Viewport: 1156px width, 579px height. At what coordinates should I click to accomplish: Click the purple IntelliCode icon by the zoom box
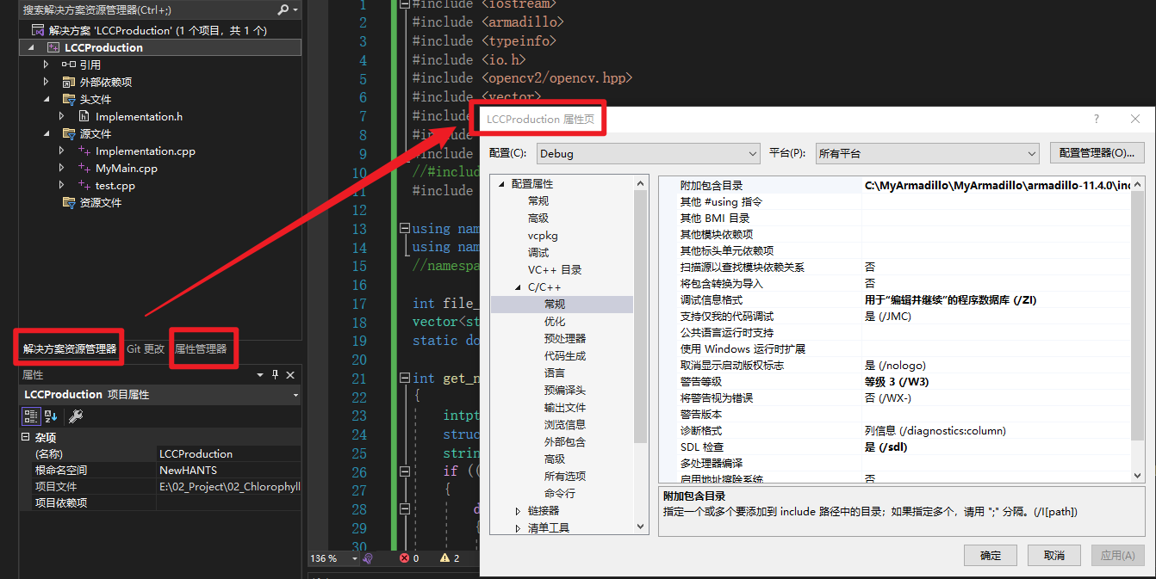368,558
